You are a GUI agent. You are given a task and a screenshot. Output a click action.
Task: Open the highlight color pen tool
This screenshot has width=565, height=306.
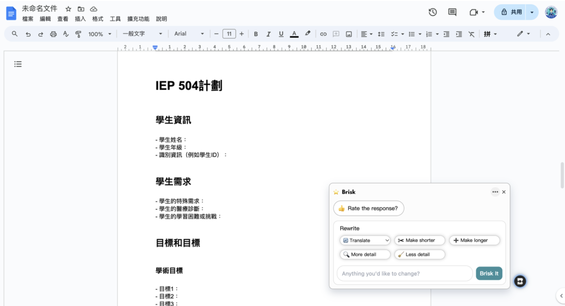(x=307, y=34)
